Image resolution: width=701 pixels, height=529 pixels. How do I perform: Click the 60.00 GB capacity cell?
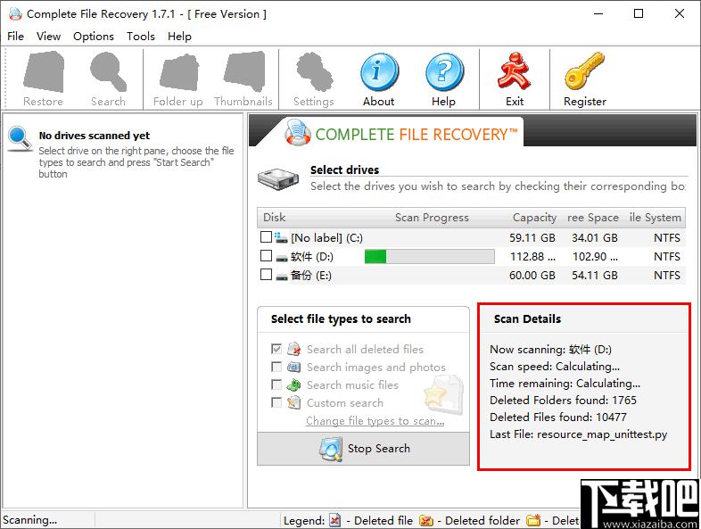(532, 276)
